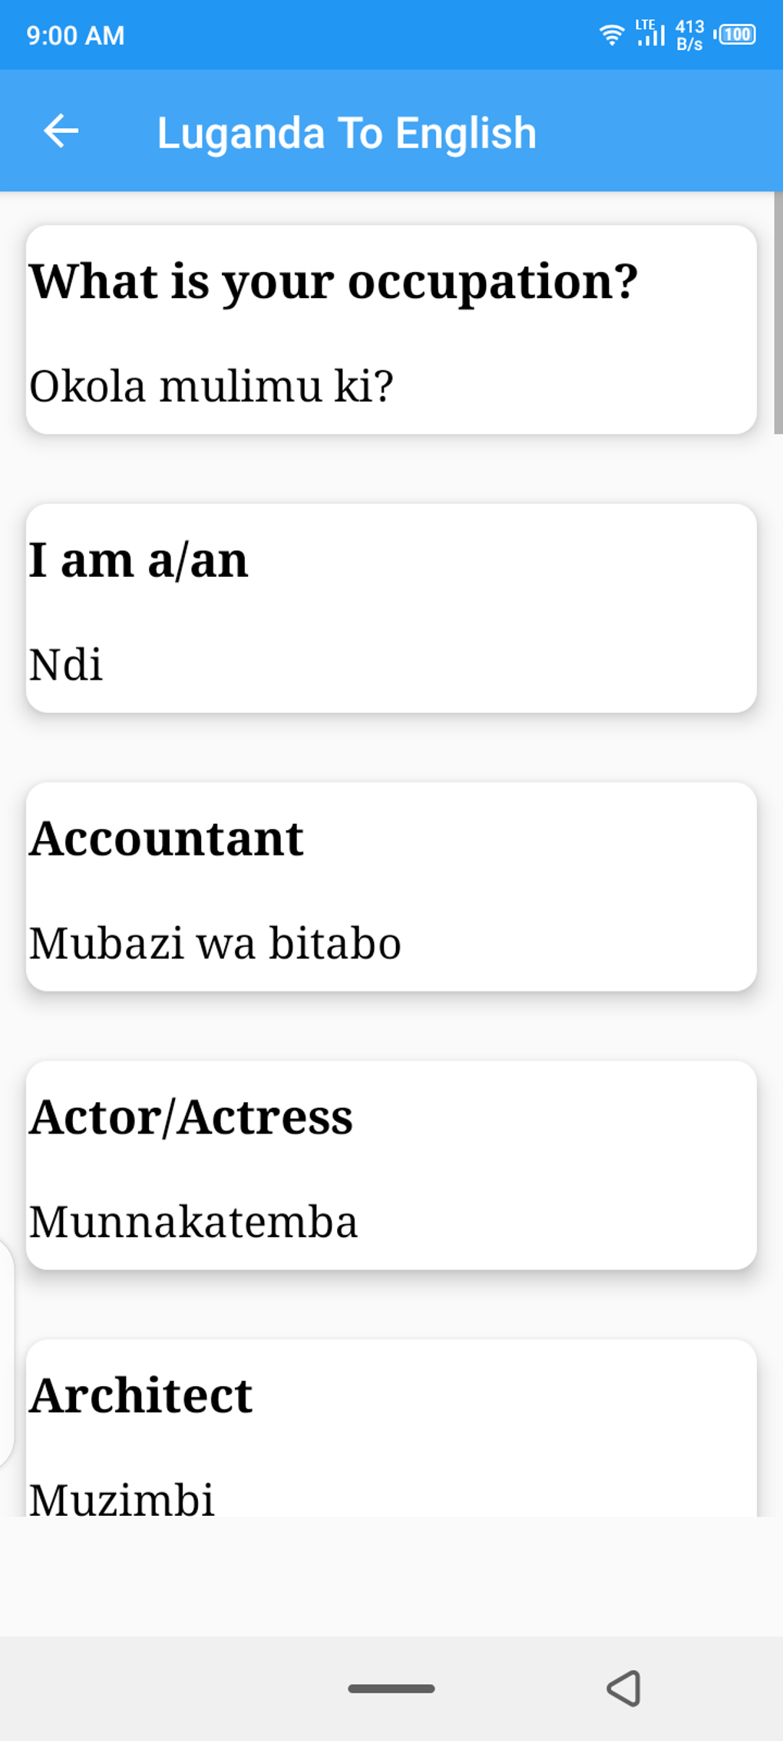Tap the "Luganda To English" title
783x1741 pixels.
coord(346,133)
